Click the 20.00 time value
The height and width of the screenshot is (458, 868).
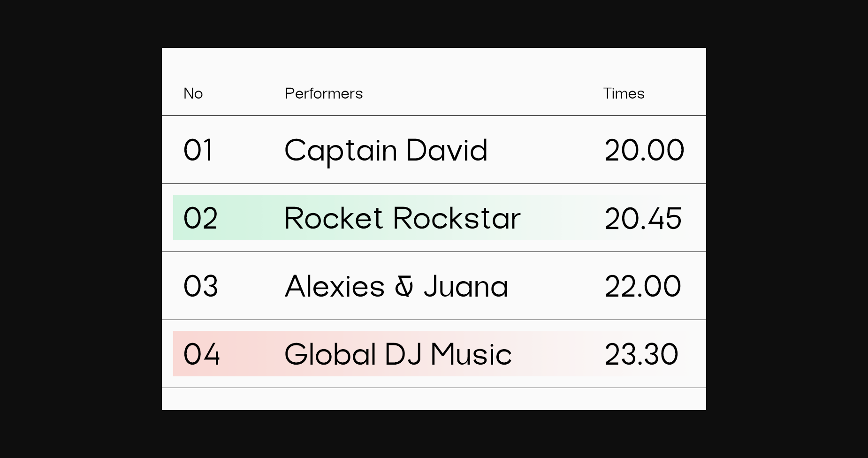(644, 150)
